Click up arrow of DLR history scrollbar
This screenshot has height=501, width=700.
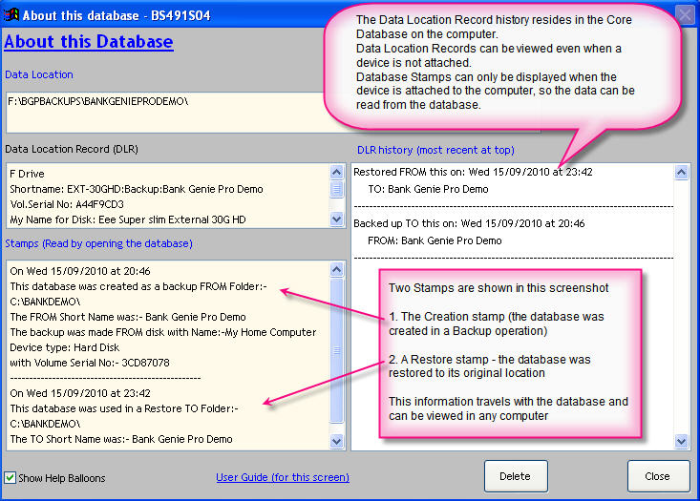(681, 172)
